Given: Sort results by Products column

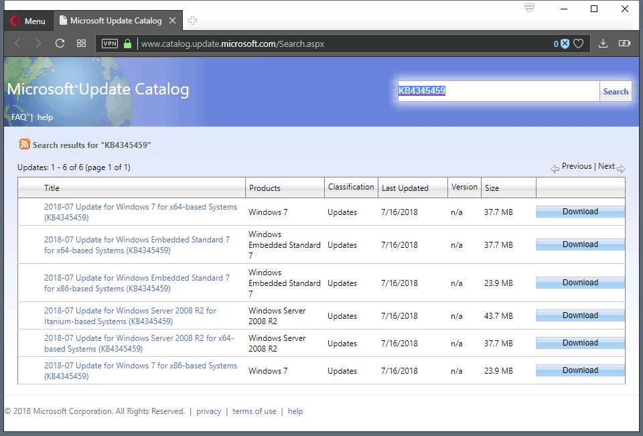Looking at the screenshot, I should click(265, 188).
